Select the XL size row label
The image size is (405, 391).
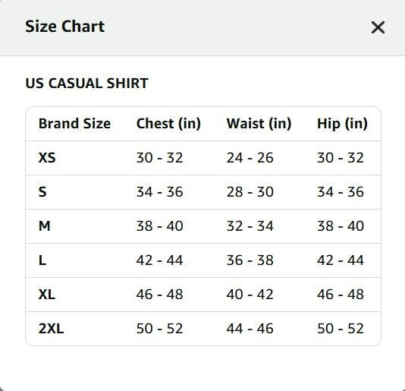coord(47,294)
